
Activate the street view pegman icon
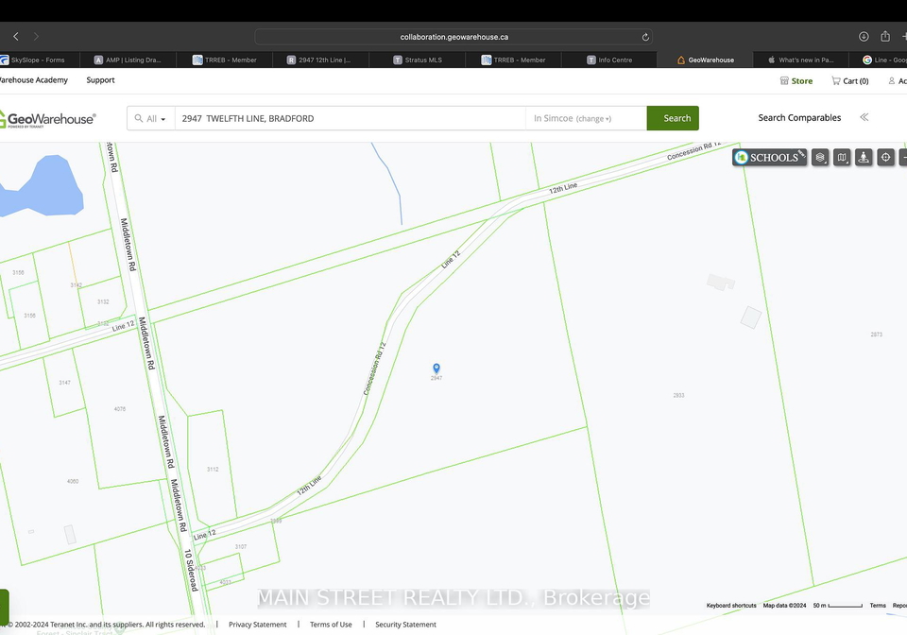point(864,157)
